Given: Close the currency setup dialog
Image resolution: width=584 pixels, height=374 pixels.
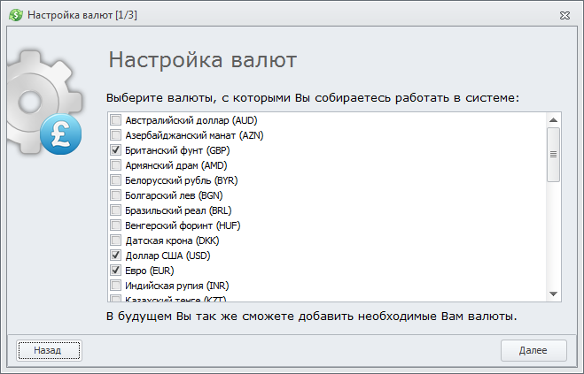Looking at the screenshot, I should 564,15.
